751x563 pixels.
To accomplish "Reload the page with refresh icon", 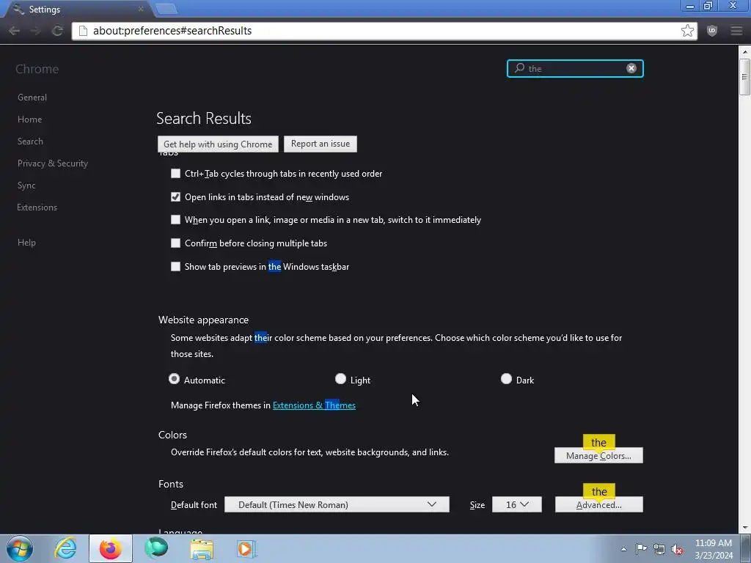I will point(57,31).
